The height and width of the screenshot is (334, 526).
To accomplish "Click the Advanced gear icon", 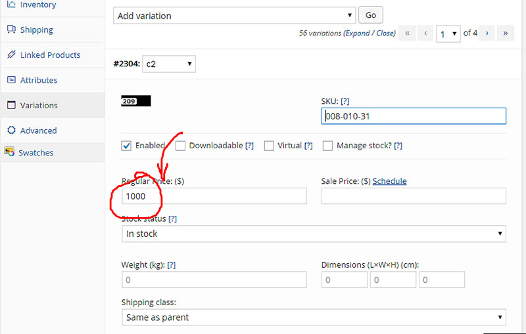I will pyautogui.click(x=11, y=130).
